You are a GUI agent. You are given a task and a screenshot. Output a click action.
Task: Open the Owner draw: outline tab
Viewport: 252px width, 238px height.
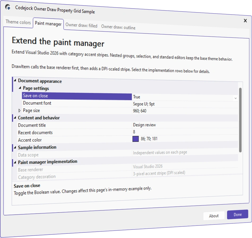(x=118, y=27)
